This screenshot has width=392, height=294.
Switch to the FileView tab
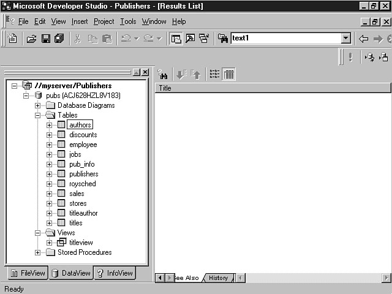pos(26,273)
